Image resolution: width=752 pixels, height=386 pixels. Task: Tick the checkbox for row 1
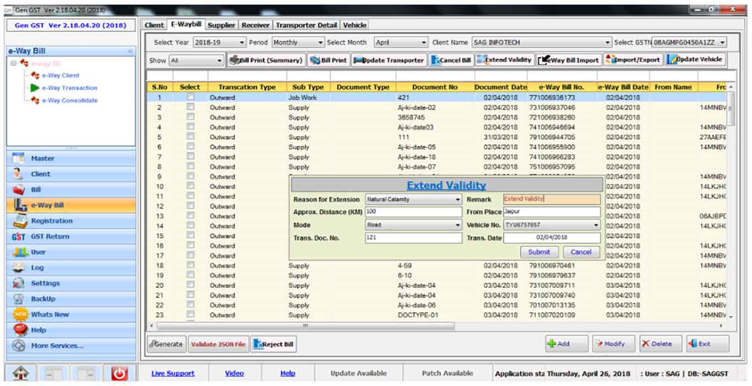[190, 97]
